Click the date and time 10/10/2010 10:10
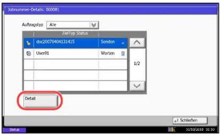Image resolution: width=220 pixels, height=134 pixels. [x=200, y=130]
